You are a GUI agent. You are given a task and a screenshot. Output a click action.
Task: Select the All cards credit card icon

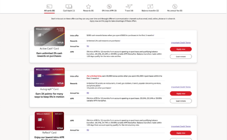point(49,6)
